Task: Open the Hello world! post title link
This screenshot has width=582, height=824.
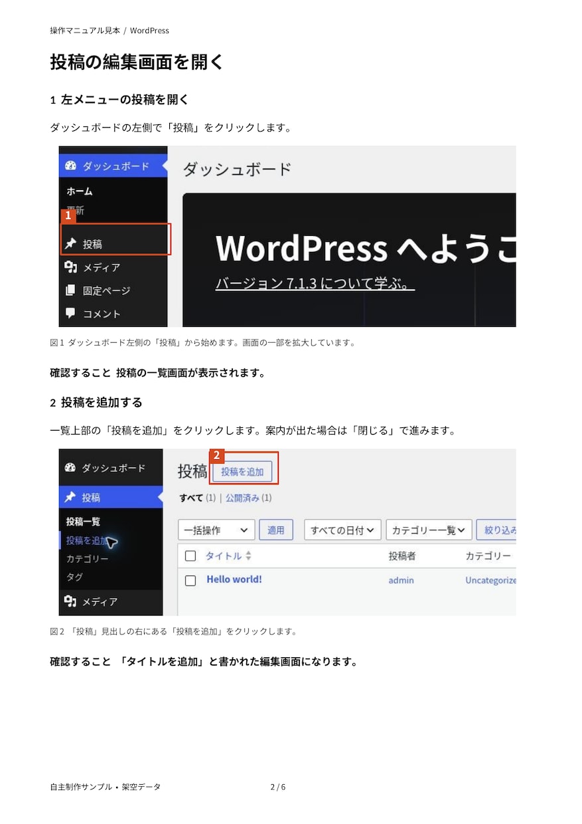Action: 234,579
